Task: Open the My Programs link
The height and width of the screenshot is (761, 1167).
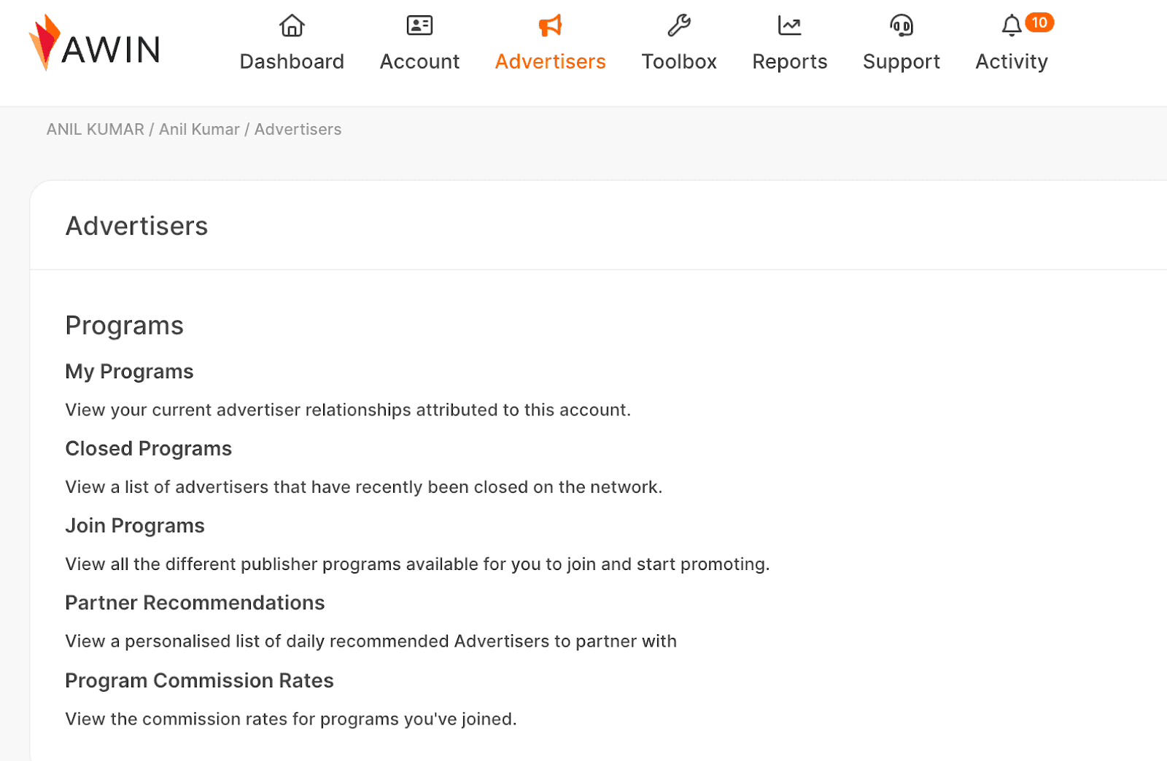Action: (129, 372)
